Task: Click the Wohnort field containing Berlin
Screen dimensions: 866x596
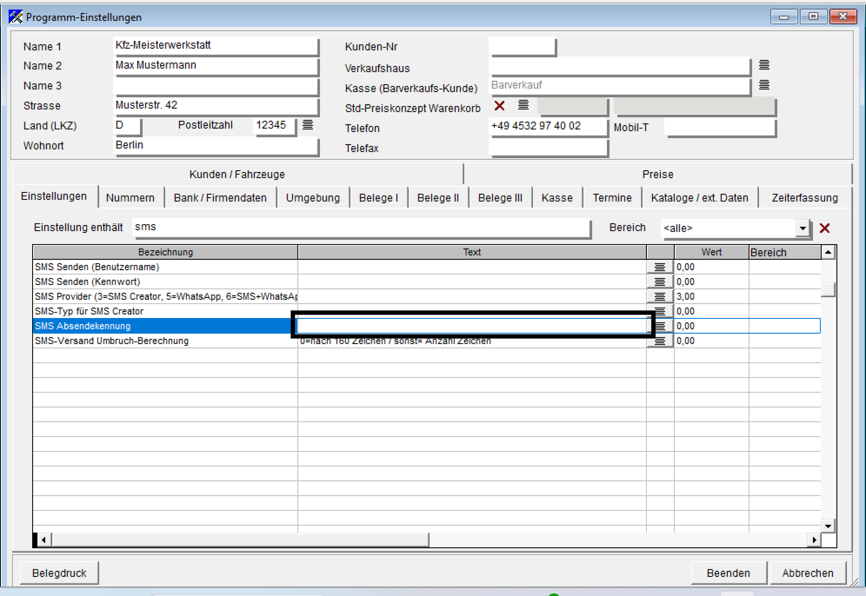Action: click(215, 146)
